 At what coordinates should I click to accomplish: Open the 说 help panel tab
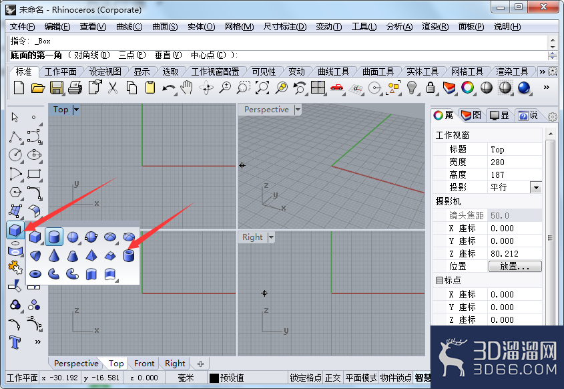[x=528, y=115]
